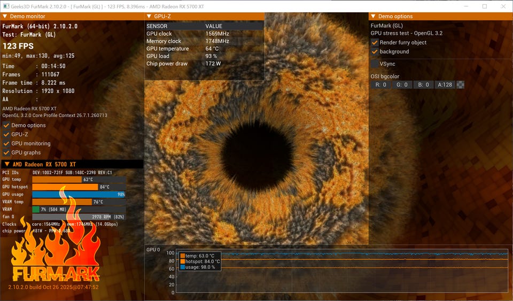Enable the VSync checkbox
Image resolution: width=513 pixels, height=301 pixels.
[375, 64]
